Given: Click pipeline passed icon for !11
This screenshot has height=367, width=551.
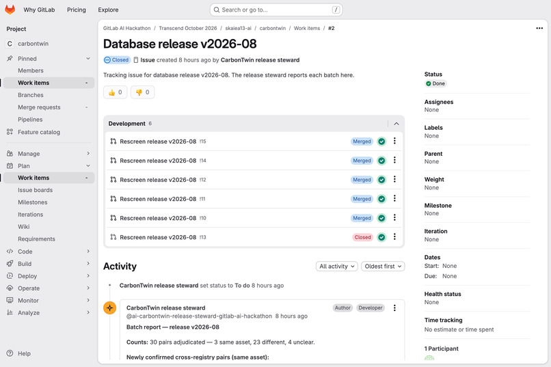Looking at the screenshot, I should pyautogui.click(x=381, y=199).
